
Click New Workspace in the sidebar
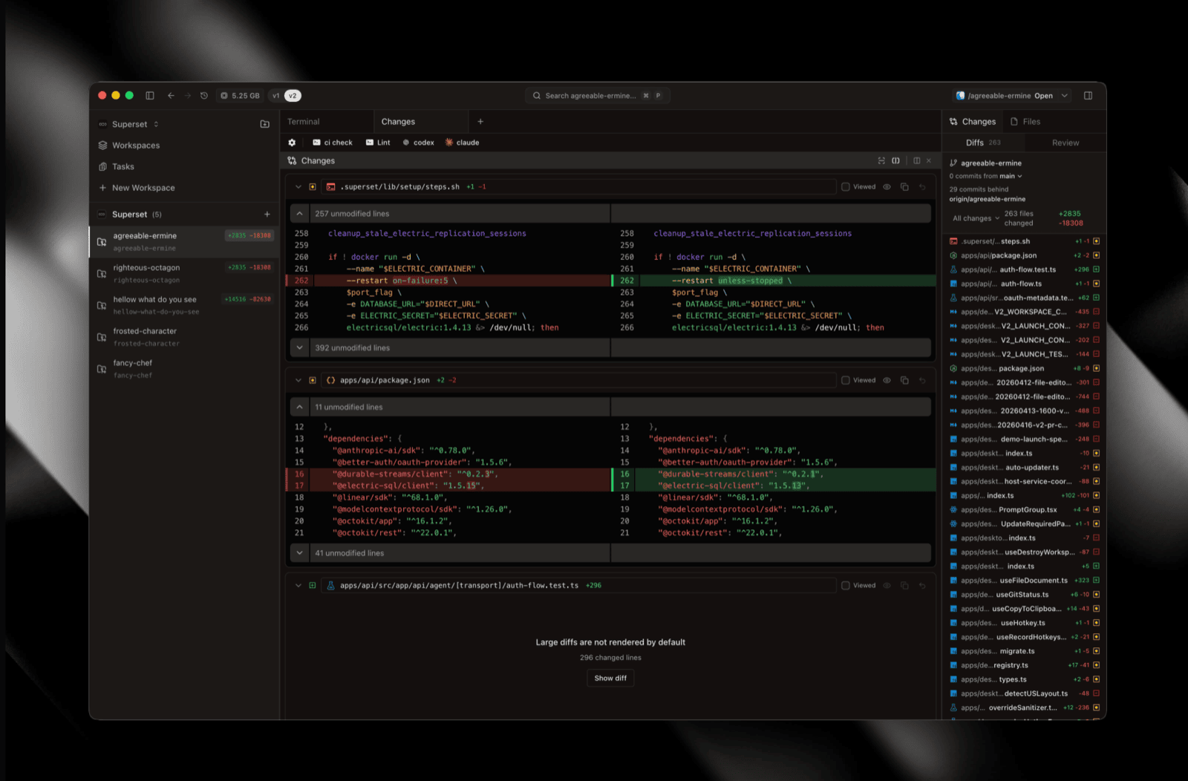click(143, 188)
